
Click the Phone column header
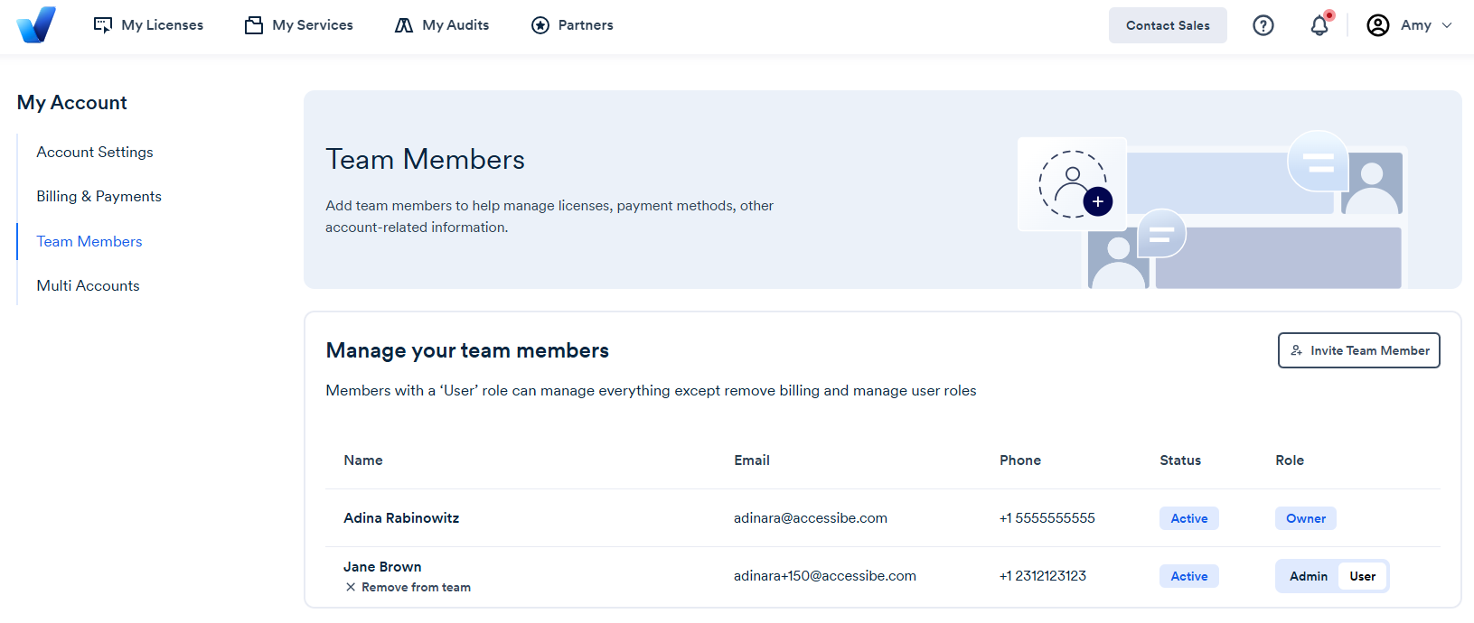click(1020, 460)
